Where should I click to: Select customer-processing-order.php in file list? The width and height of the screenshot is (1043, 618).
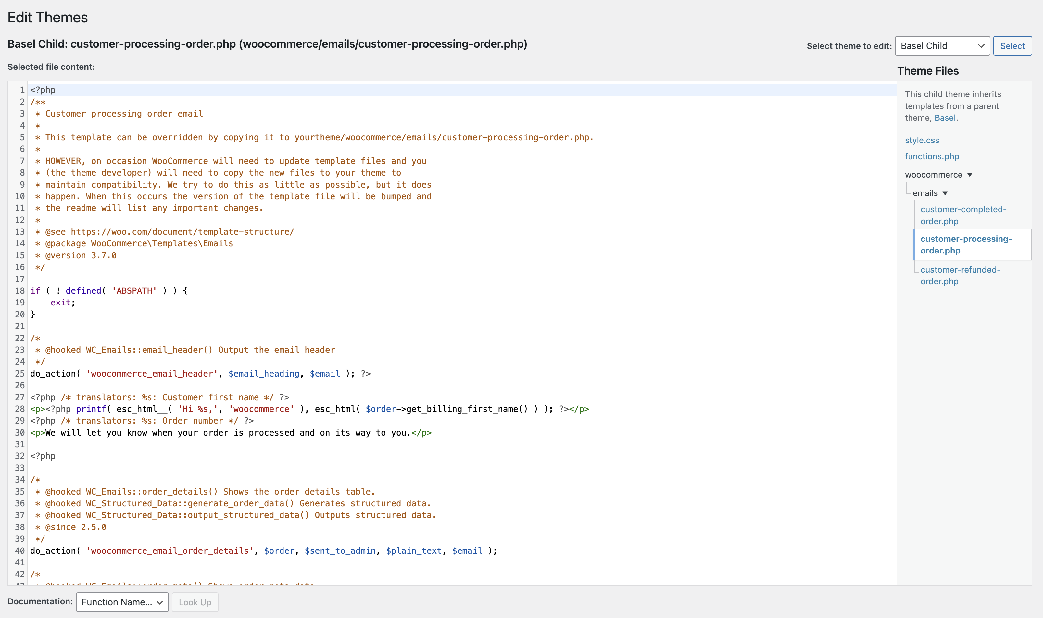(965, 244)
